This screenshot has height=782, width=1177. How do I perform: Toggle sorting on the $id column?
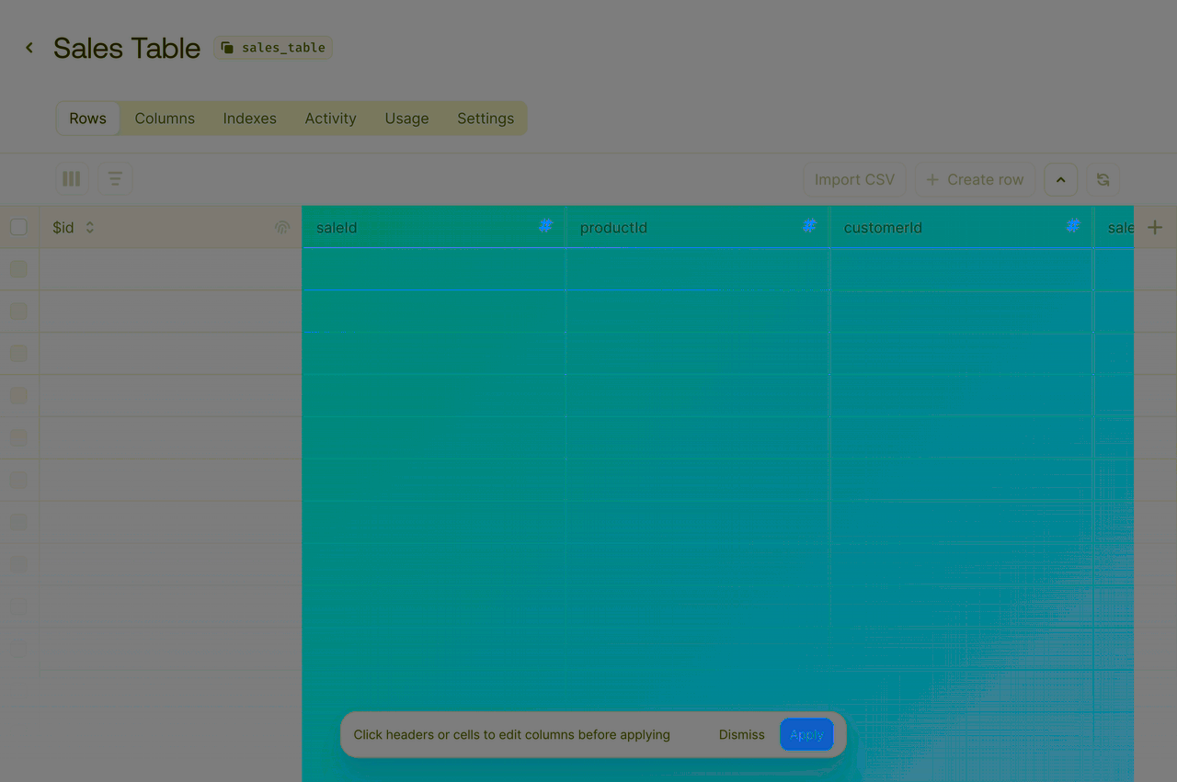click(x=88, y=227)
